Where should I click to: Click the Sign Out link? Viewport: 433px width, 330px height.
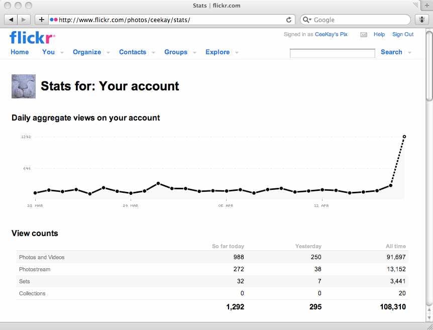[x=403, y=34]
